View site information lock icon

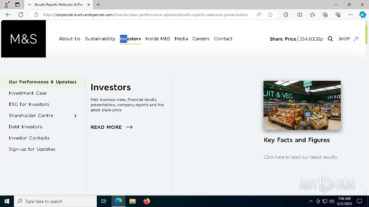pos(36,15)
